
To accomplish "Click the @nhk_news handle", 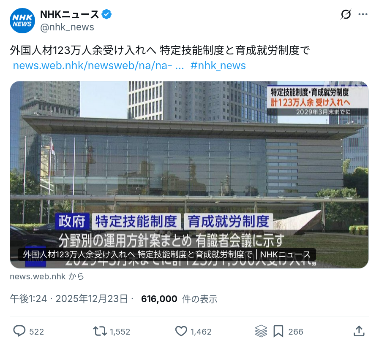I will pos(67,27).
